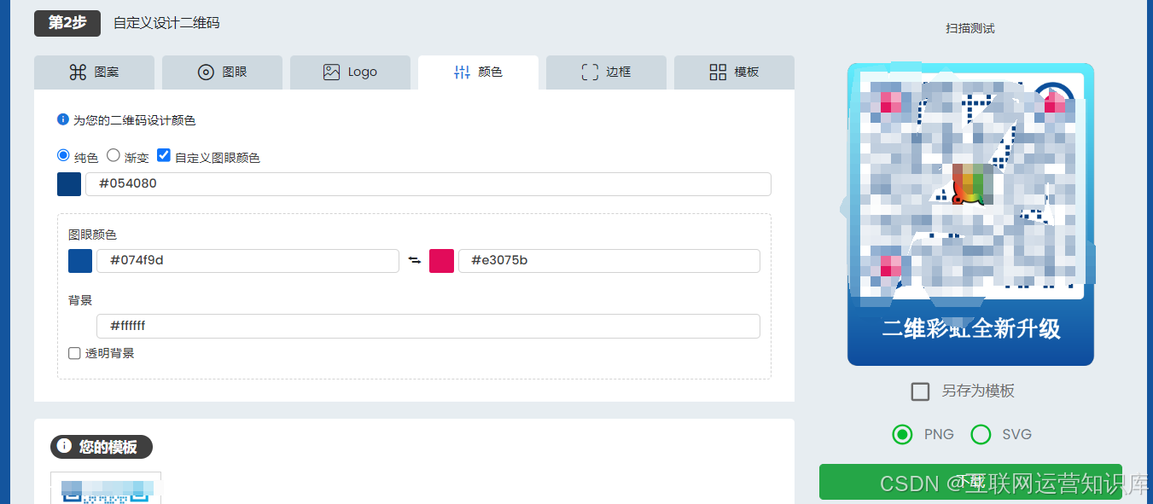Click the 第2步 step badge
Image resolution: width=1153 pixels, height=504 pixels.
67,23
